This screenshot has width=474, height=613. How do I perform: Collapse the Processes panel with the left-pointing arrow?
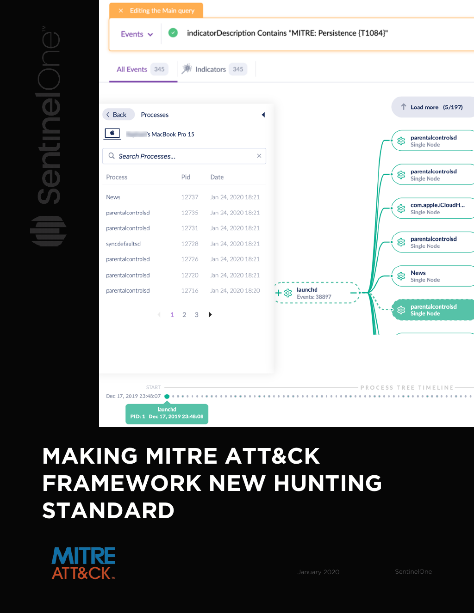(x=263, y=115)
